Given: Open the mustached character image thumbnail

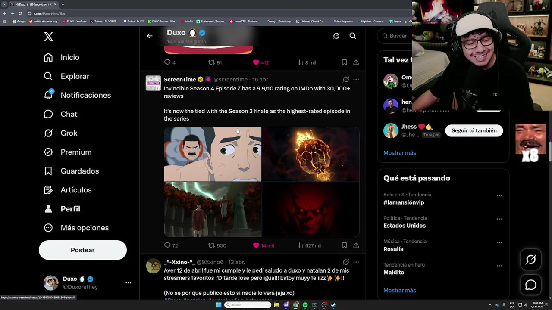Looking at the screenshot, I should 213,154.
